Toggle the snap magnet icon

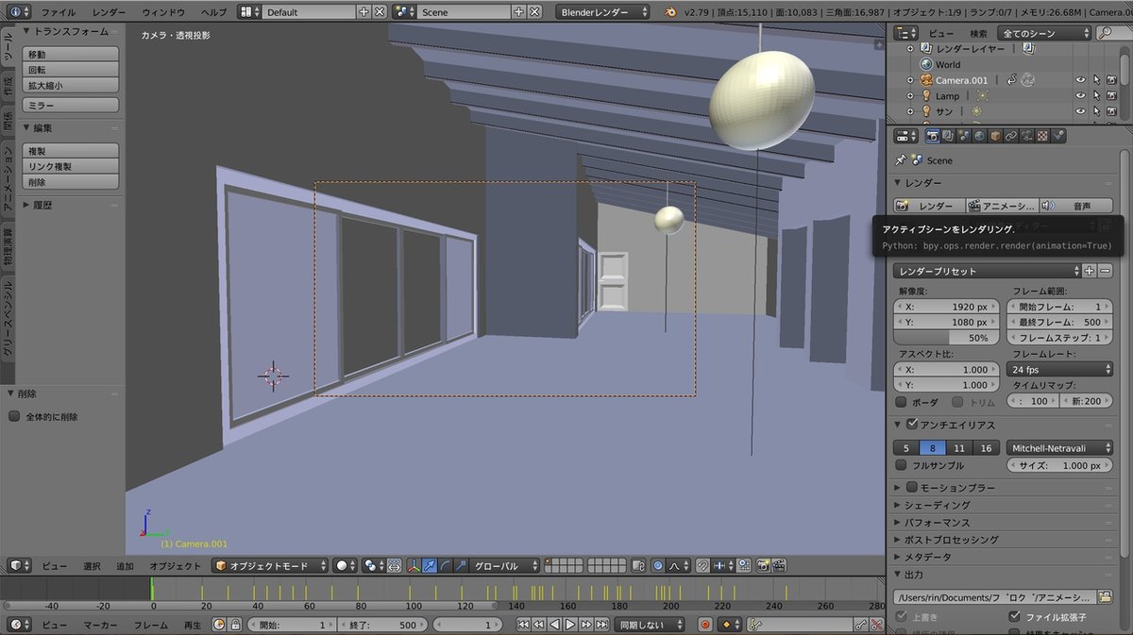tap(702, 566)
